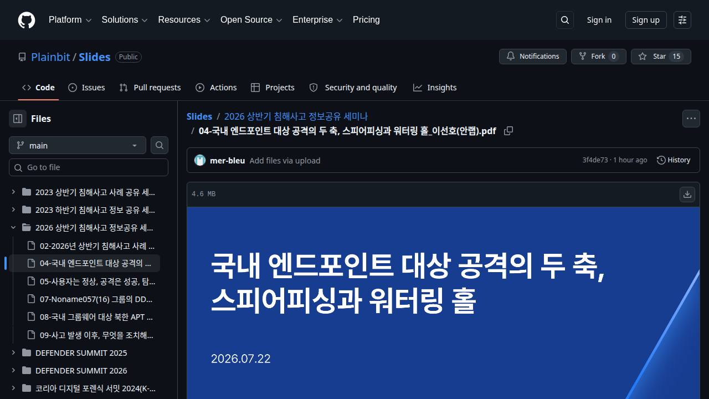Image resolution: width=709 pixels, height=399 pixels.
Task: Collapse the file tree side panel icon
Action: (x=18, y=119)
